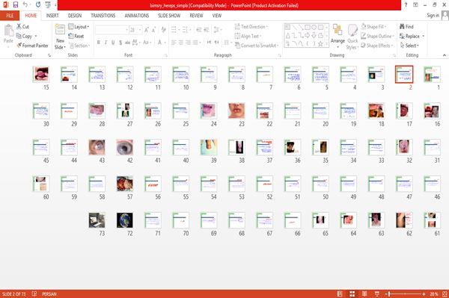Click Fit slide to window icon
This screenshot has height=298, width=449.
pyautogui.click(x=445, y=294)
